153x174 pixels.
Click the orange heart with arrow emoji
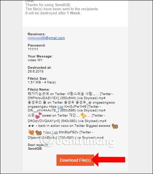click(31, 132)
